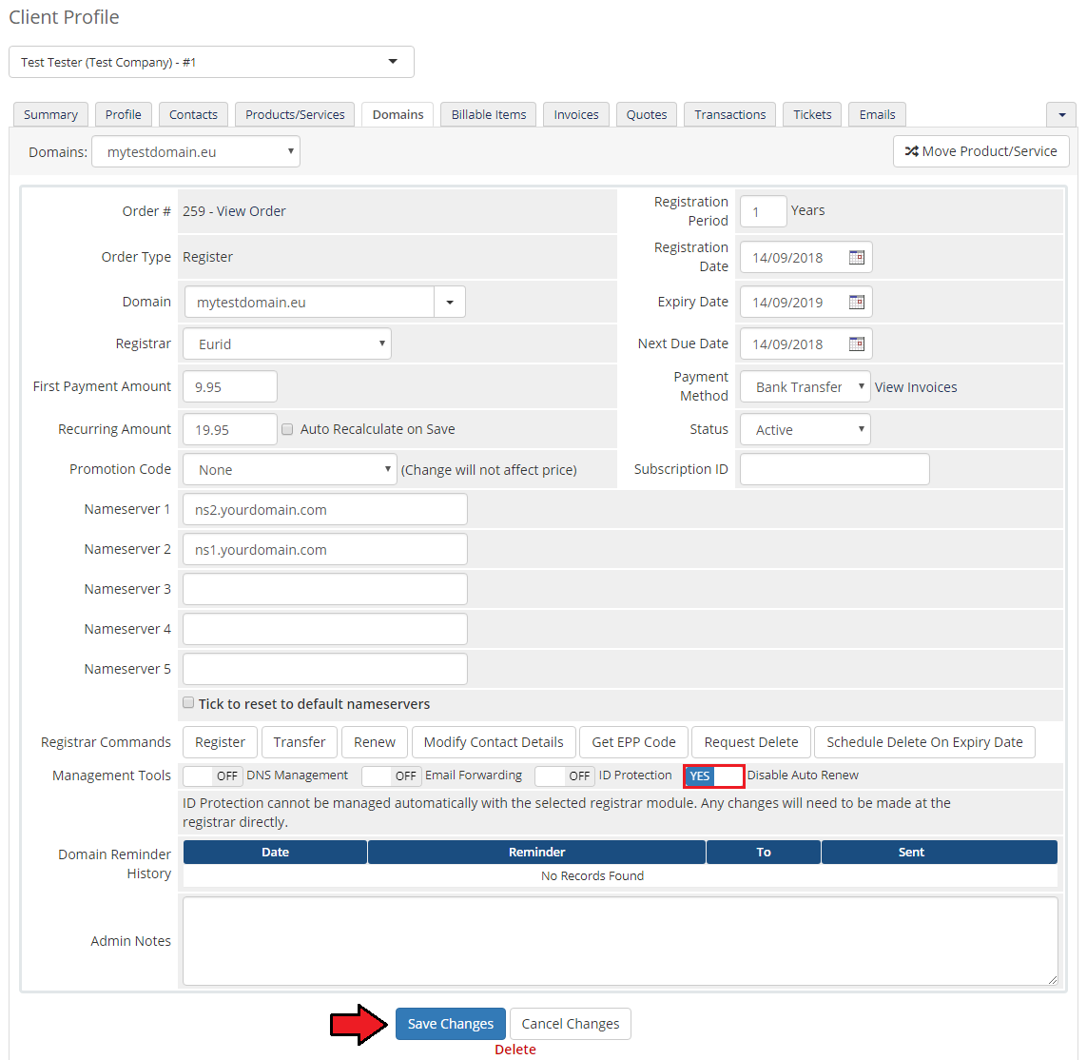Open the Expiry Date calendar picker
Image resolution: width=1087 pixels, height=1060 pixels.
(857, 302)
